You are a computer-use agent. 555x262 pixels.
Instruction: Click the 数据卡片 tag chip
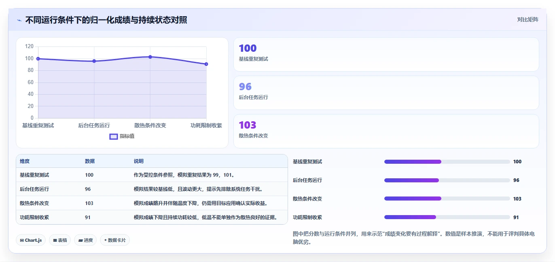115,240
